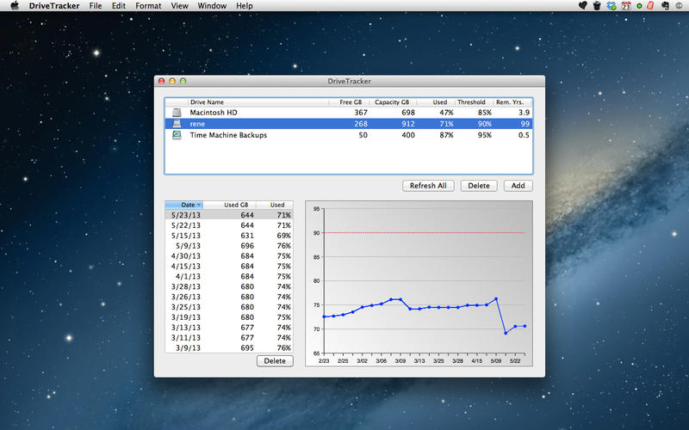Image resolution: width=689 pixels, height=430 pixels.
Task: Click the 85% threshold for Macintosh HD
Action: pos(485,113)
